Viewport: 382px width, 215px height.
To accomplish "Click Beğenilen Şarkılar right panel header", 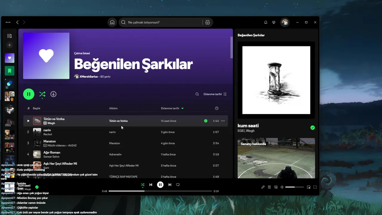I will [251, 35].
